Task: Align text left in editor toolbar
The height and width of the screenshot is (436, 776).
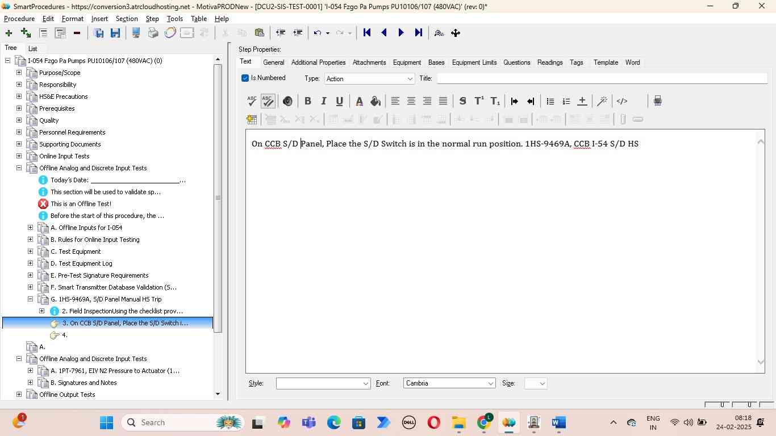Action: (x=395, y=101)
